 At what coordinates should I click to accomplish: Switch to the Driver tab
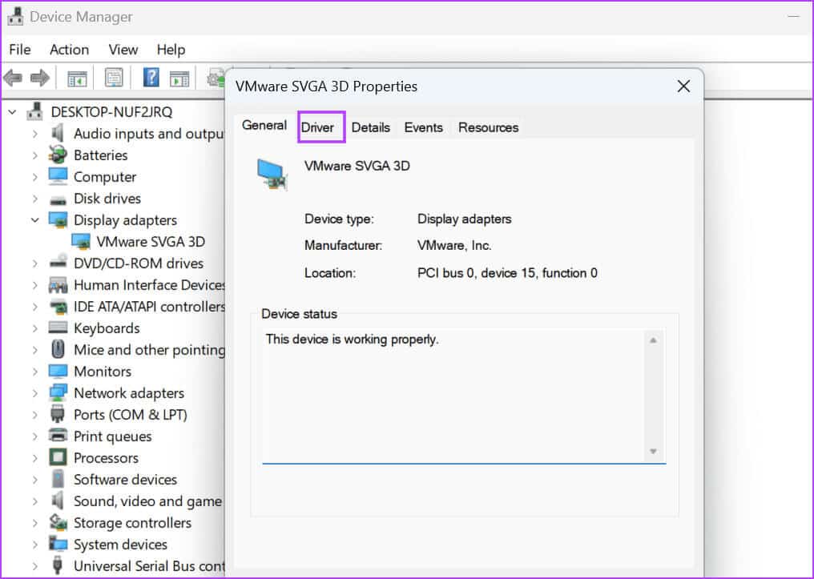[x=317, y=127]
